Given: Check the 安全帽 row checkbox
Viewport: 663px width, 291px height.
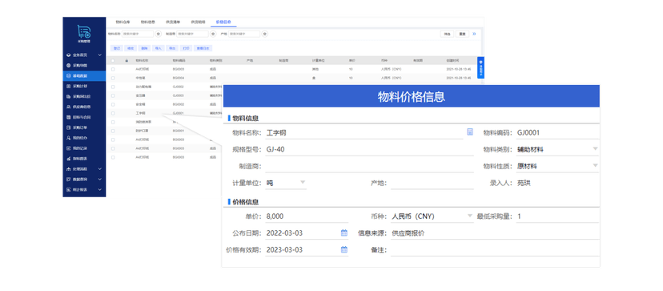Looking at the screenshot, I should click(112, 105).
